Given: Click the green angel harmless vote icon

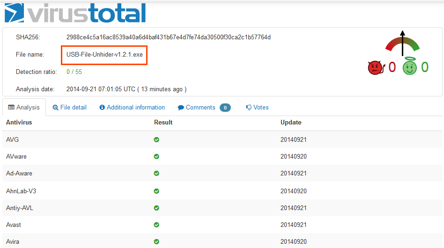Looking at the screenshot, I should click(410, 67).
